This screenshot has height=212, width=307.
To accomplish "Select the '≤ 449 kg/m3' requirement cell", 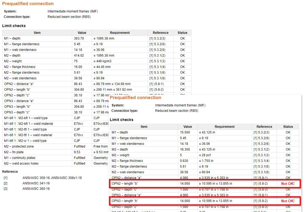I will point(103,61).
